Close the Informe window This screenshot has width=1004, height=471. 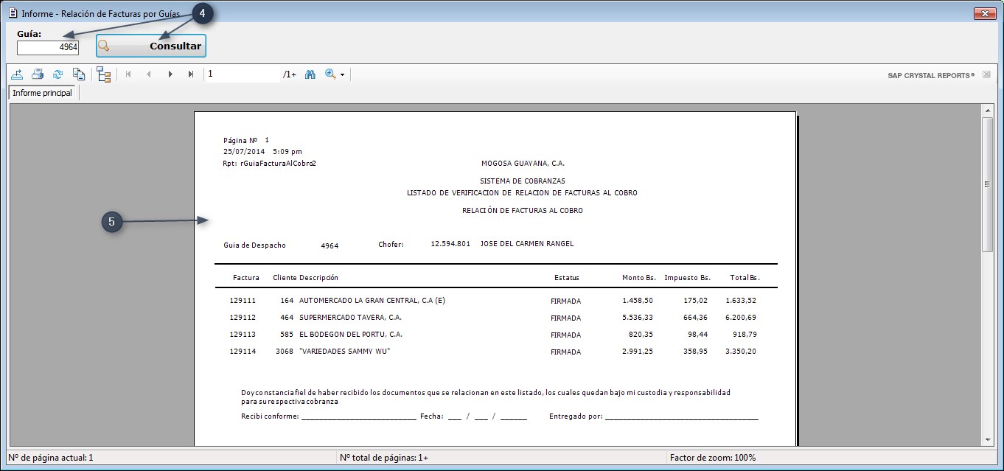(985, 13)
